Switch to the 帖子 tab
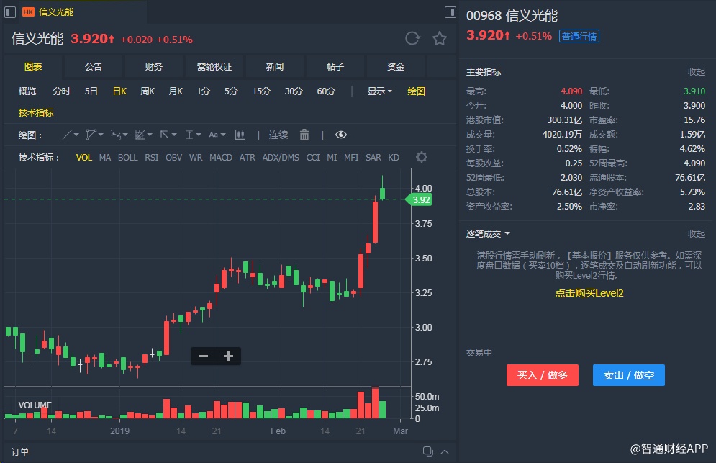 (335, 67)
